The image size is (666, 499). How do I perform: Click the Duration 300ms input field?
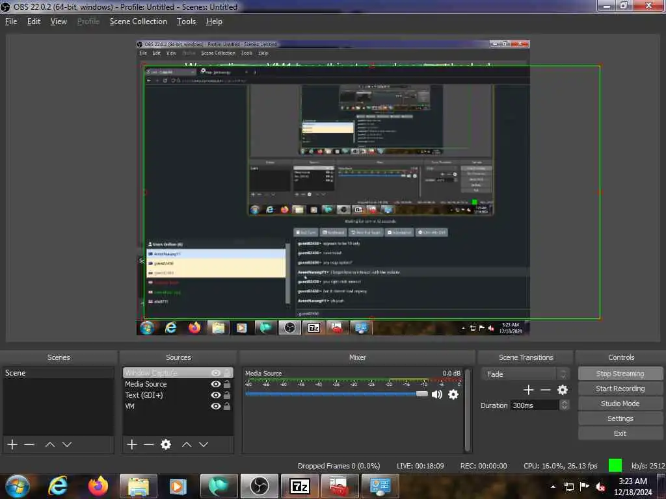pos(535,405)
